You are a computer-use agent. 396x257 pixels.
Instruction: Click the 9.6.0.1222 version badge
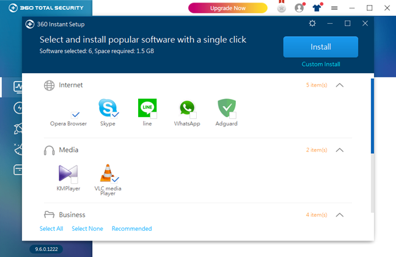point(46,249)
